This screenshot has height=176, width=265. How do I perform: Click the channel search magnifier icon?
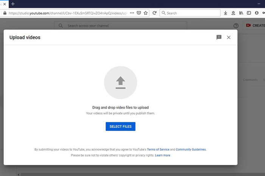pos(61,26)
